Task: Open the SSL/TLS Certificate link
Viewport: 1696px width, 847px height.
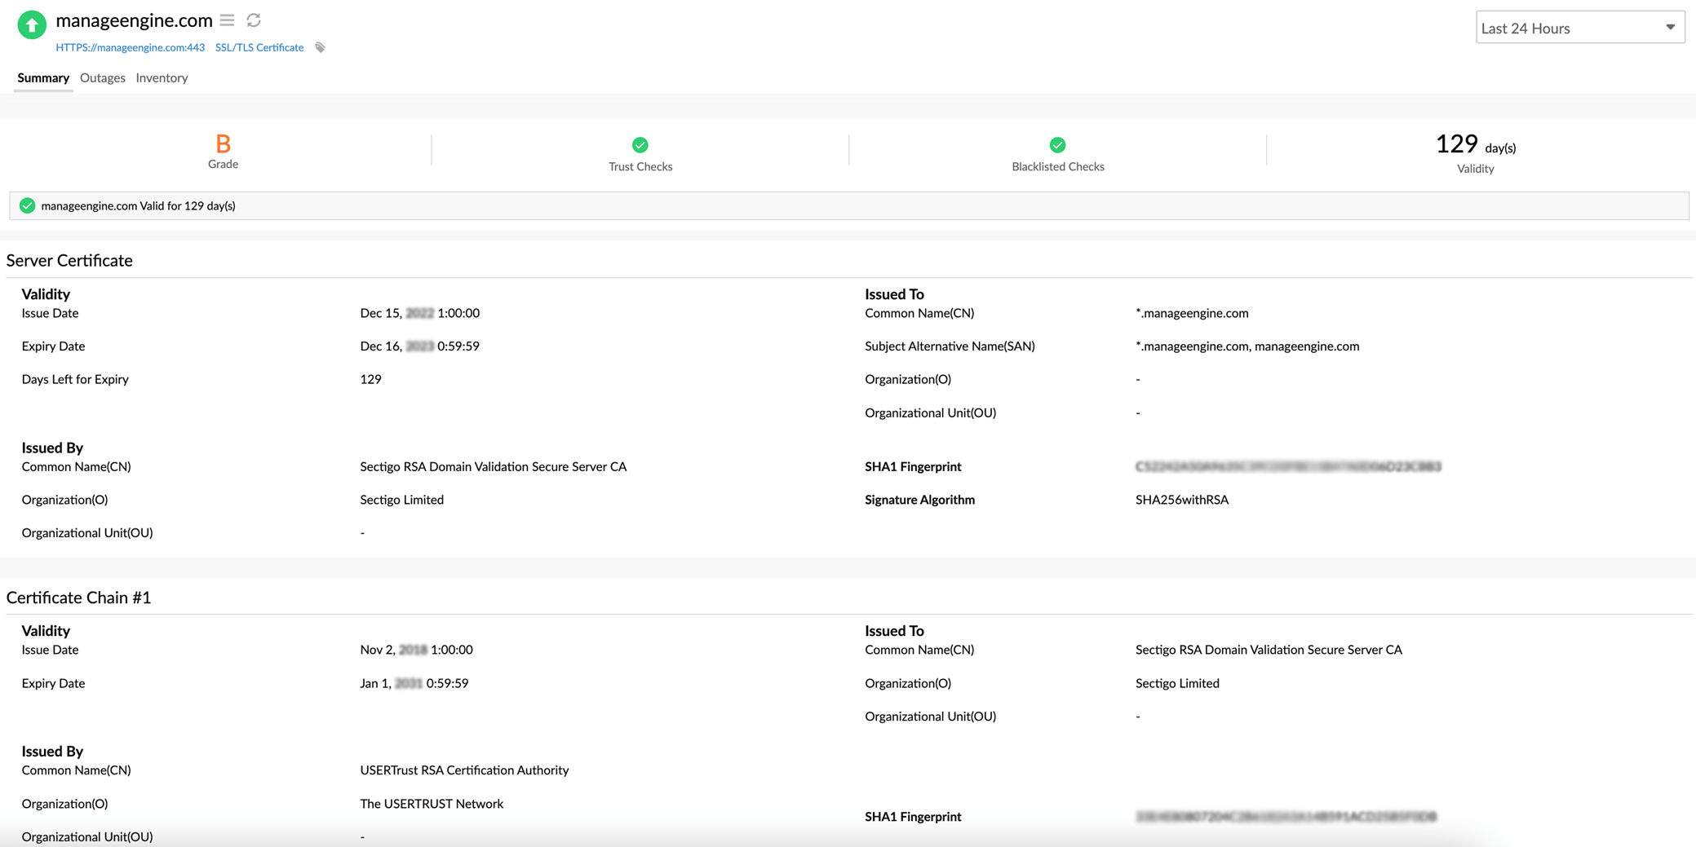Action: tap(259, 47)
